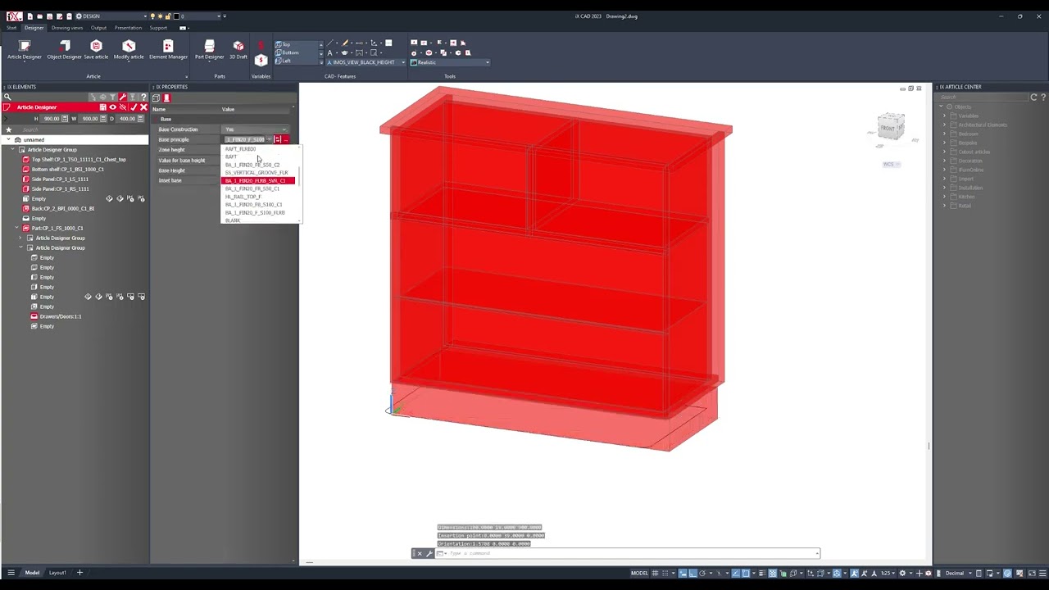Open the Base principle combo box arrow
1049x590 pixels.
tap(269, 139)
